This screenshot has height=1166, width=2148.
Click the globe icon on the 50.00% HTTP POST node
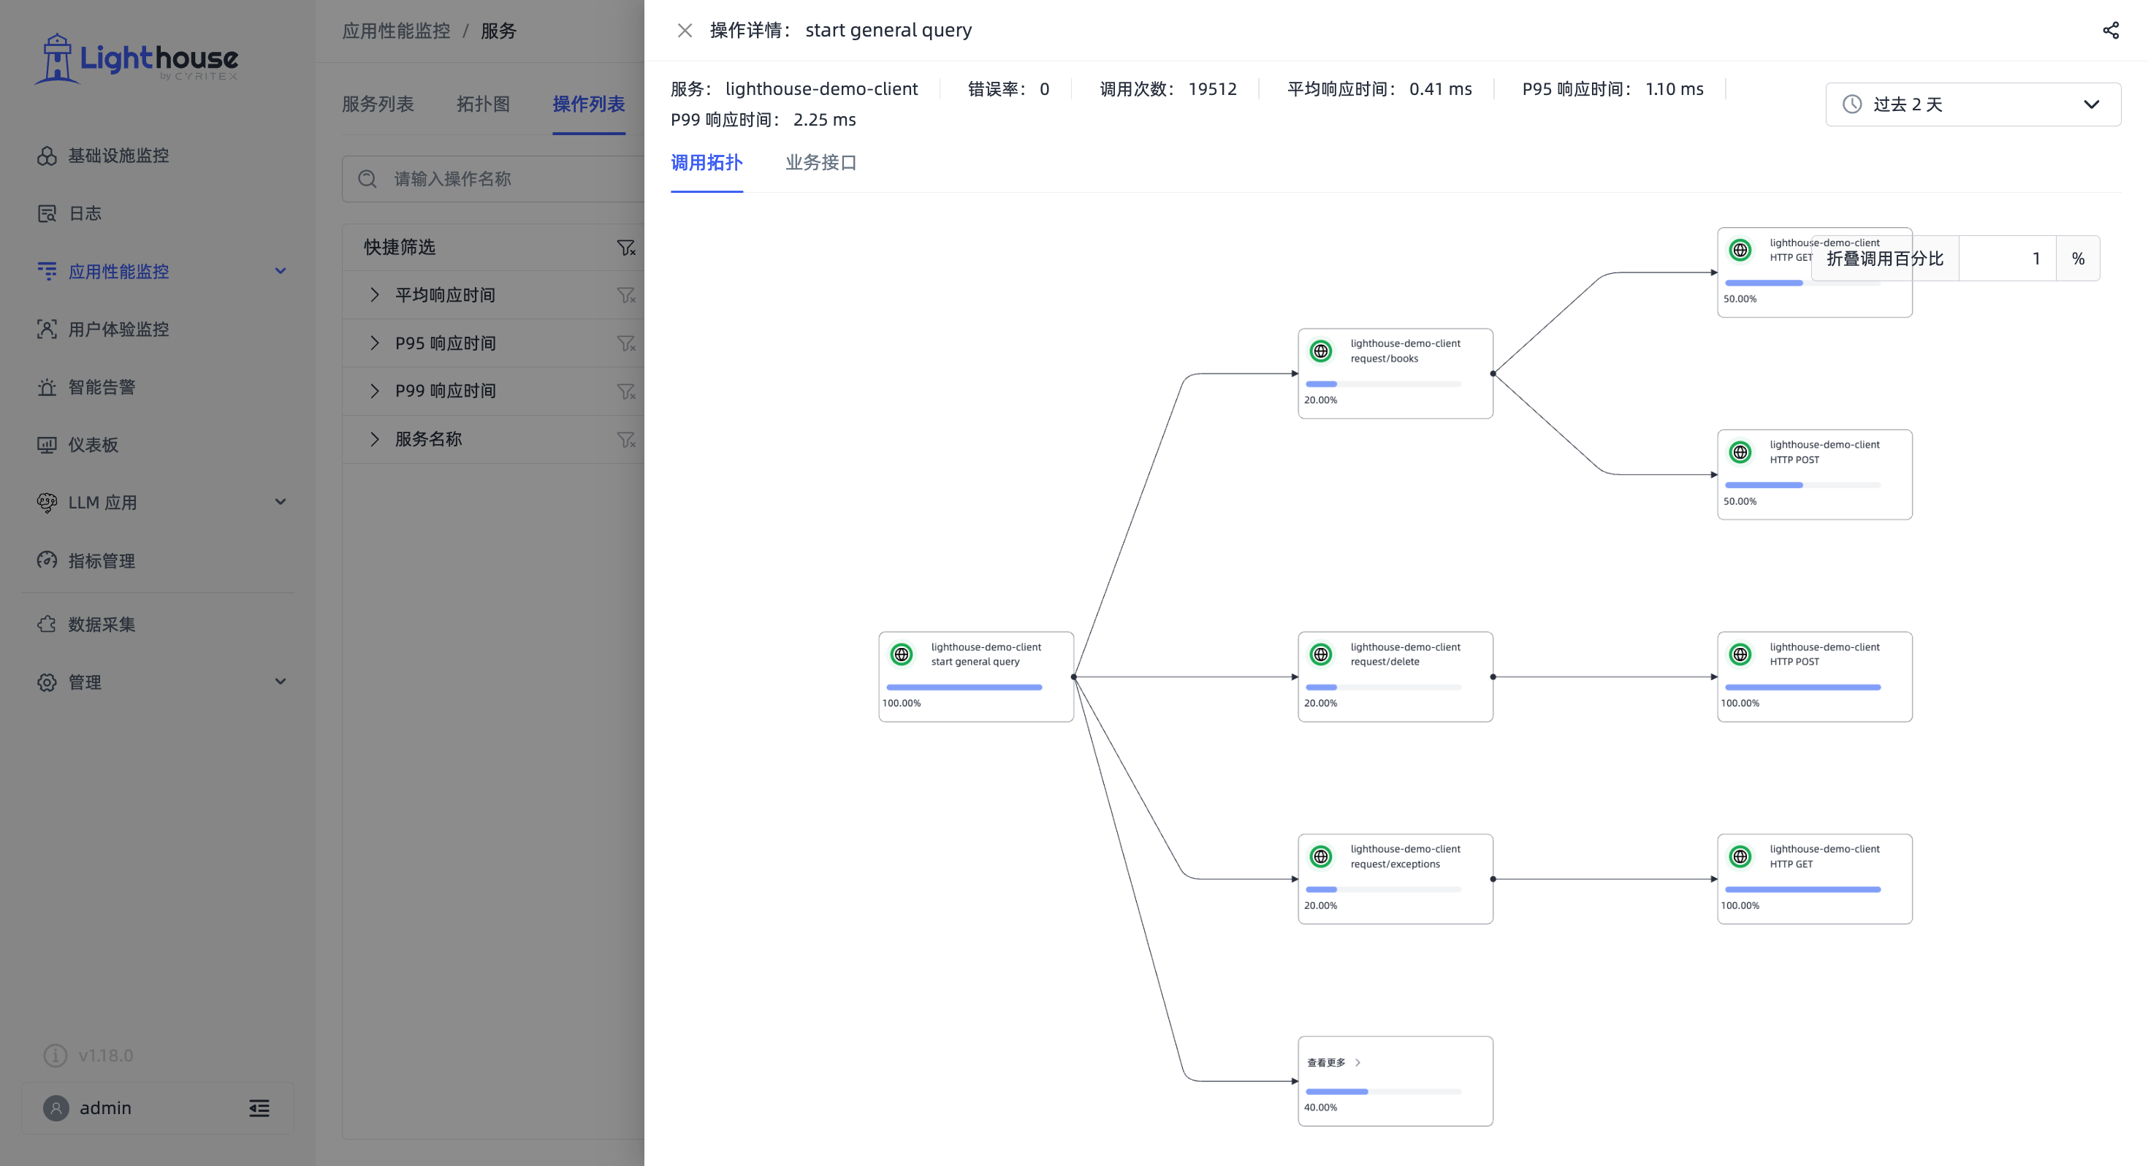tap(1740, 452)
